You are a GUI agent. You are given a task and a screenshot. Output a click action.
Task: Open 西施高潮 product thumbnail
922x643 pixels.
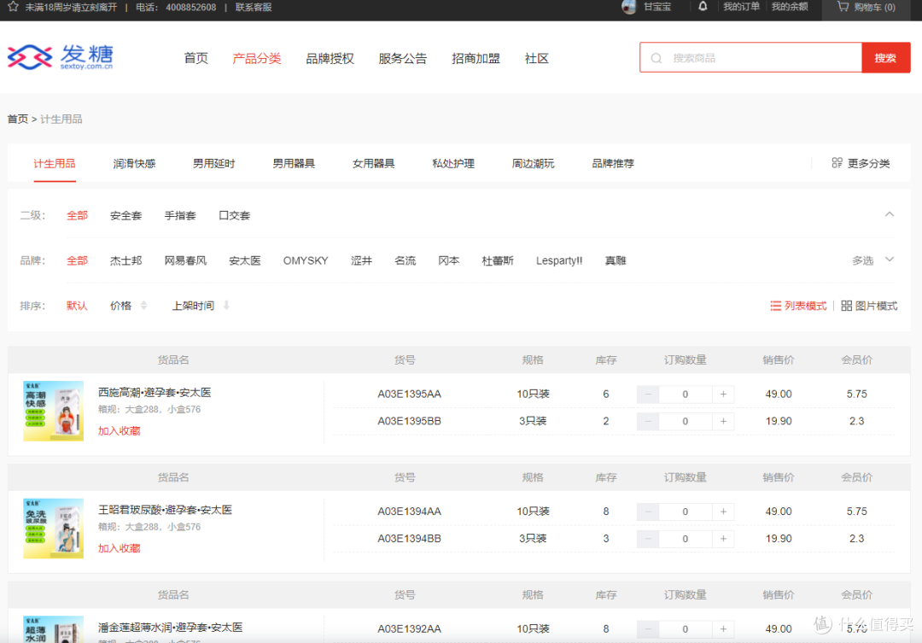pos(54,411)
